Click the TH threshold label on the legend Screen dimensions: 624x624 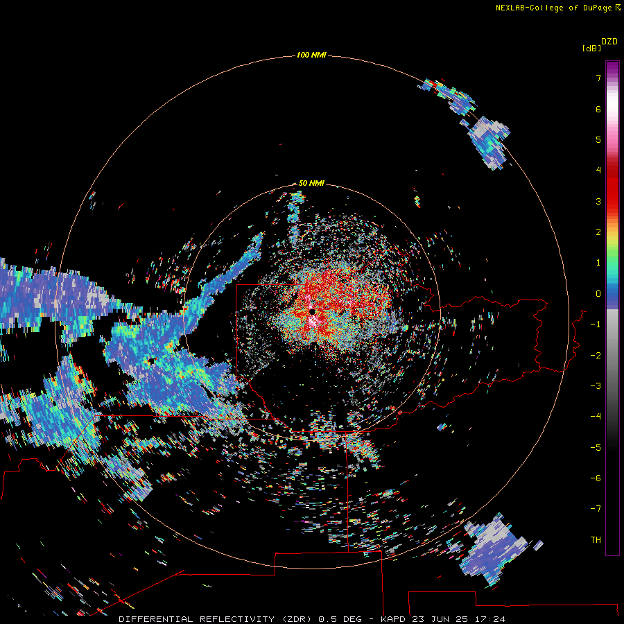(x=596, y=540)
